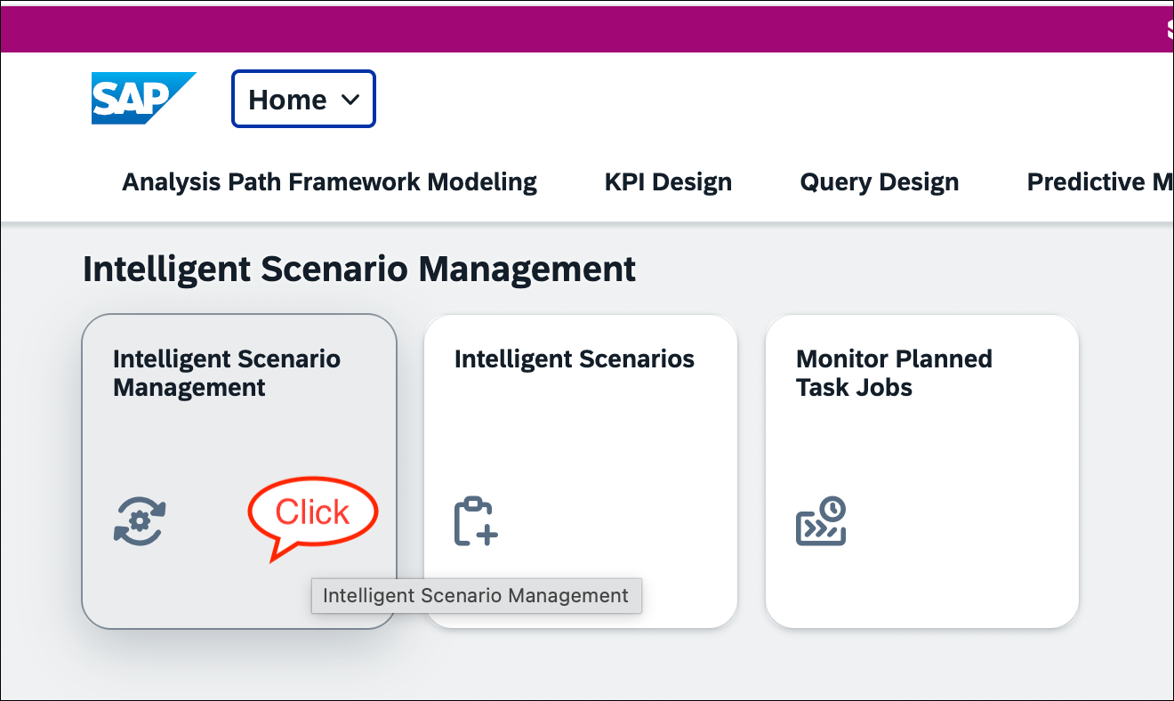Open the Monitor Planned Task Jobs tile
This screenshot has height=701, width=1174.
pyautogui.click(x=922, y=471)
